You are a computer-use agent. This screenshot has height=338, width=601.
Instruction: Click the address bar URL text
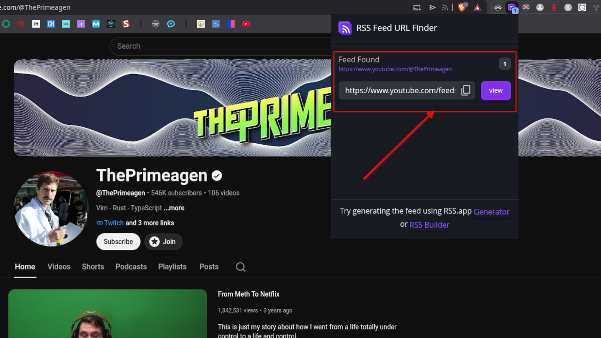(35, 7)
